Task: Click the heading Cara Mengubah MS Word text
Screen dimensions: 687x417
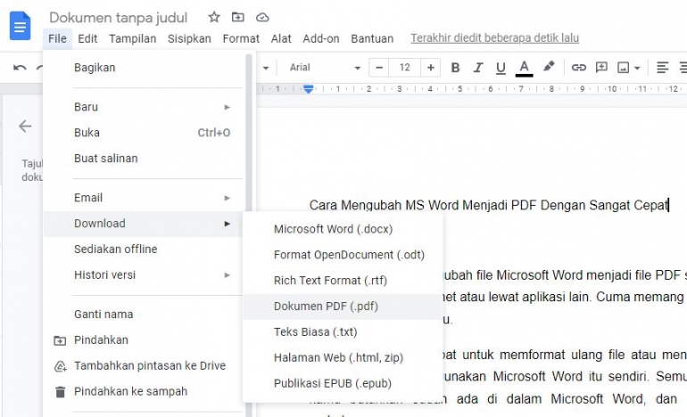Action: click(x=489, y=205)
